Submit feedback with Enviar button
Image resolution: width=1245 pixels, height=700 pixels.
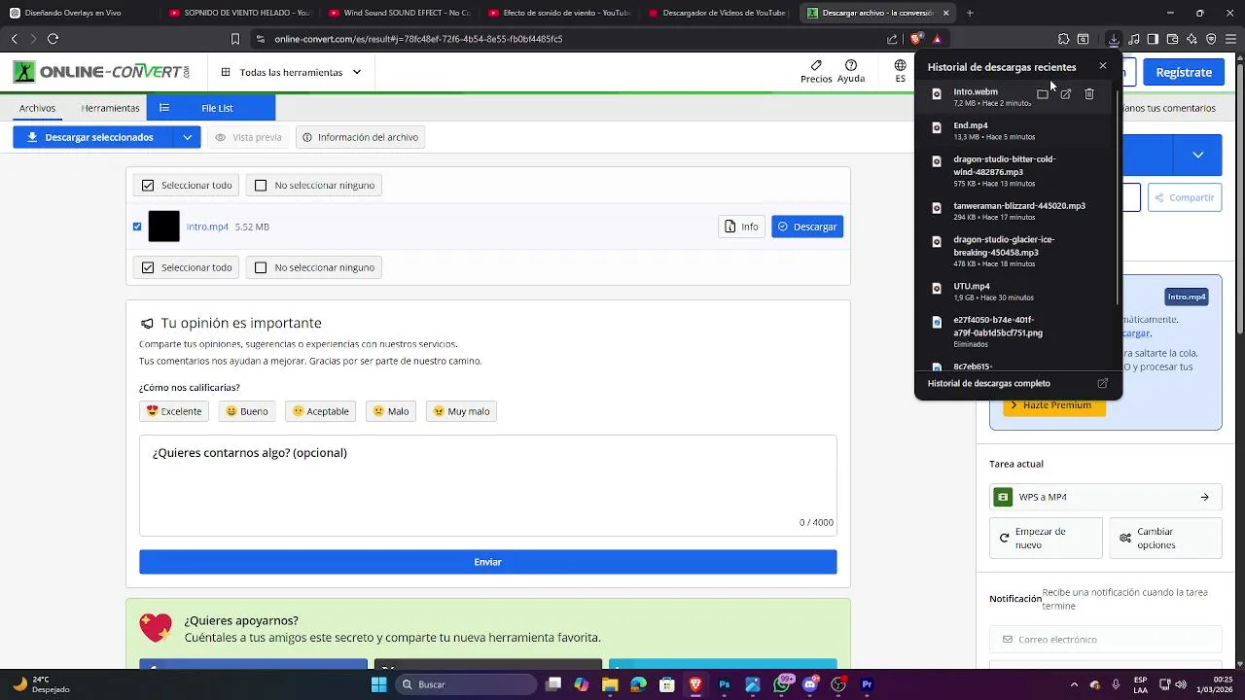coord(487,562)
